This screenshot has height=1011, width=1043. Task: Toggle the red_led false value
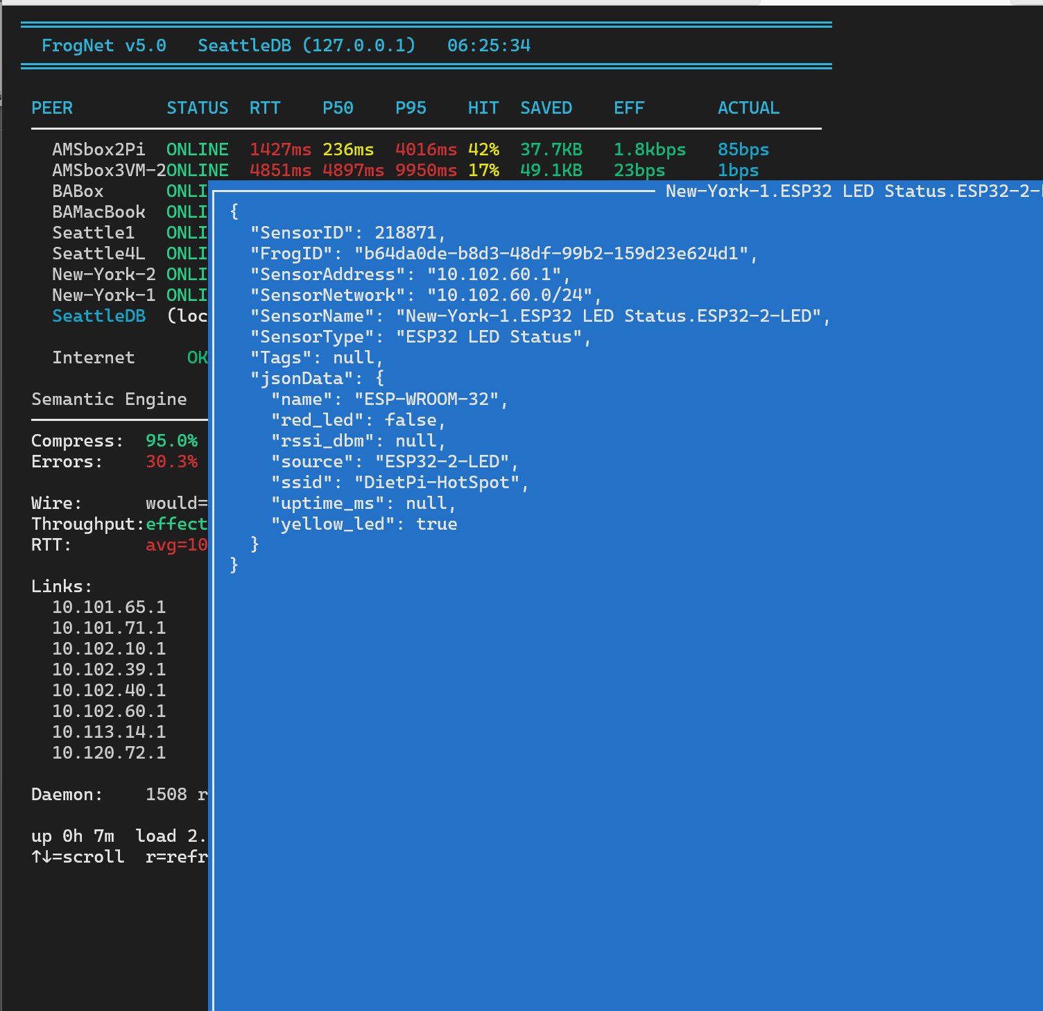pyautogui.click(x=413, y=420)
